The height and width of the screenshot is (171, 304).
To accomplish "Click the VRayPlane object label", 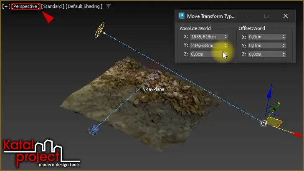I will coord(154,90).
